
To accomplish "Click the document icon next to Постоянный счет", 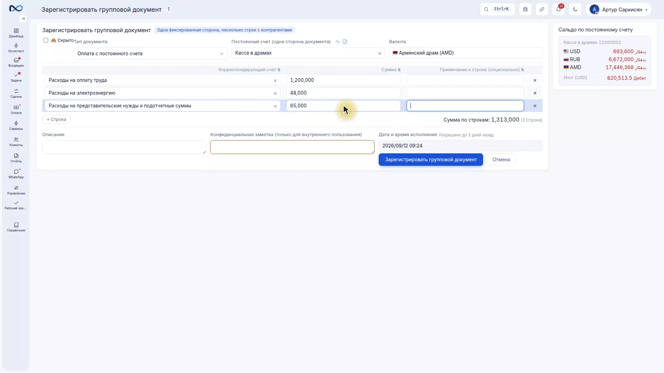I will pyautogui.click(x=345, y=41).
